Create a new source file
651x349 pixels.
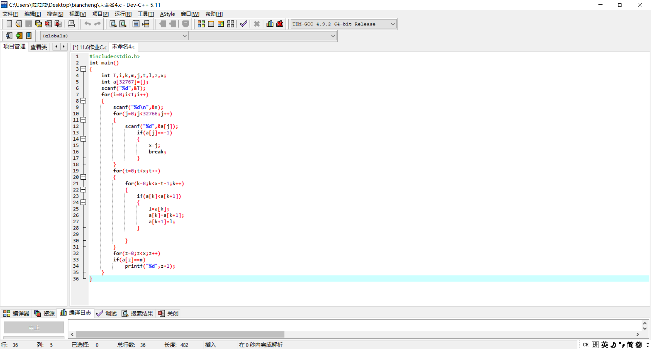point(9,24)
